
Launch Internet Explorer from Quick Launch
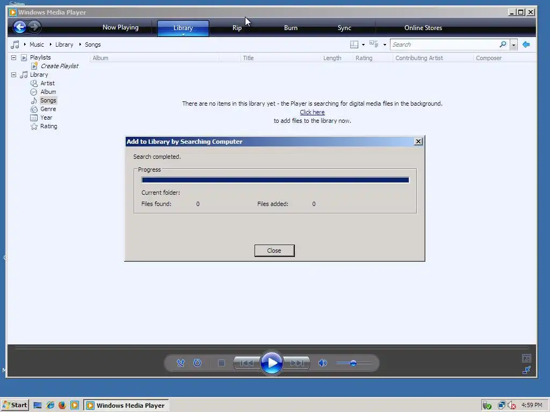[x=50, y=406]
